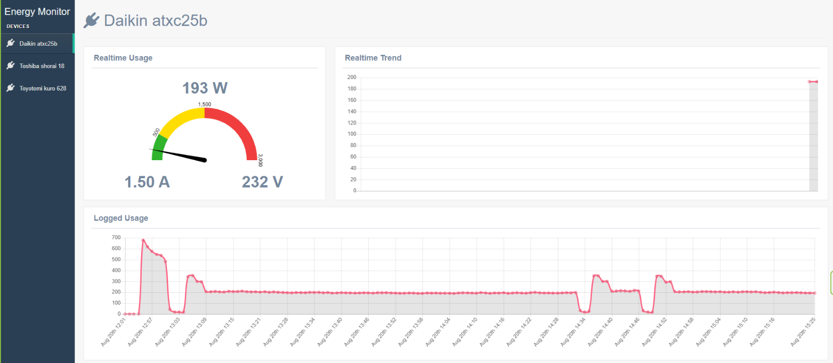This screenshot has width=833, height=363.
Task: Click the 193 W power reading
Action: point(205,88)
